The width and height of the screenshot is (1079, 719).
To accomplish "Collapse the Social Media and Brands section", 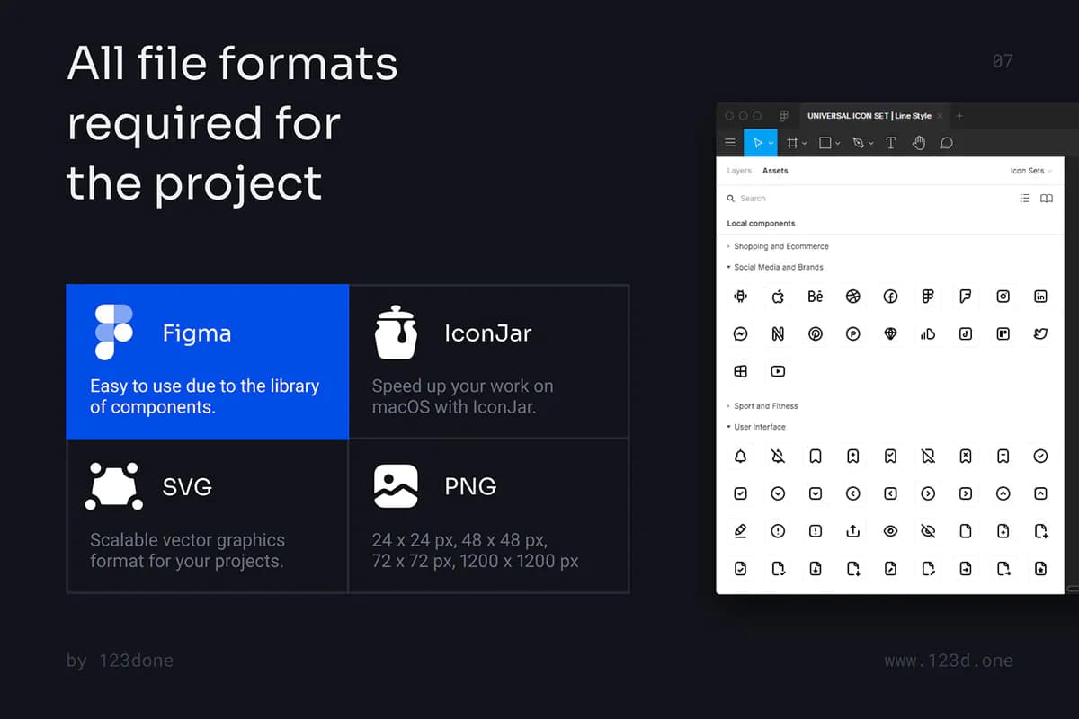I will coord(775,267).
